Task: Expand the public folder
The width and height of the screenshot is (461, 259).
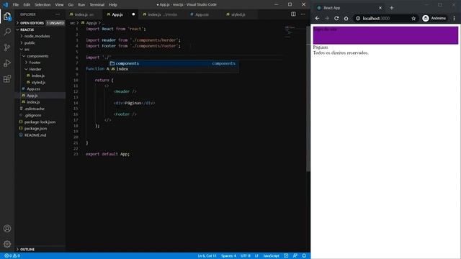Action: click(30, 43)
